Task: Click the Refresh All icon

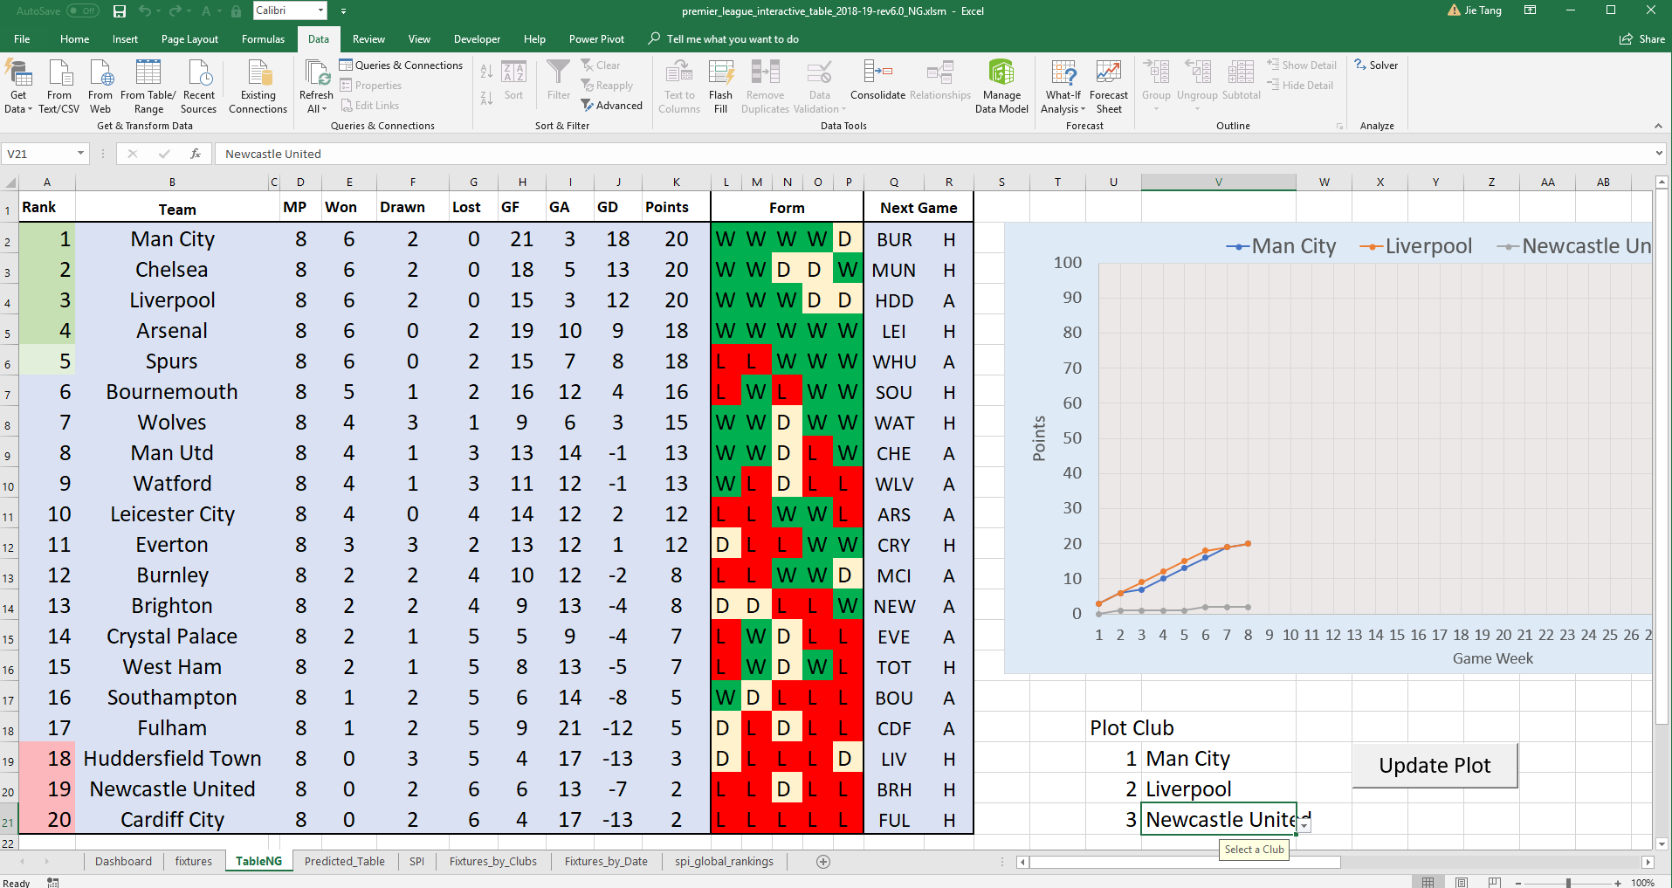Action: [316, 86]
